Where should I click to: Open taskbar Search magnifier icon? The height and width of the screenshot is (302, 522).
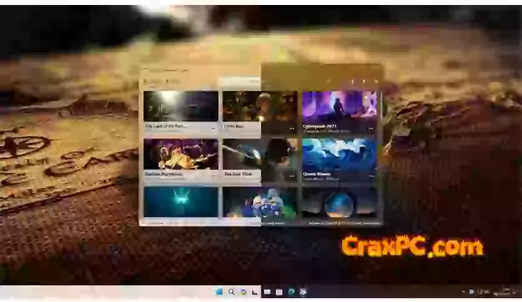click(231, 291)
